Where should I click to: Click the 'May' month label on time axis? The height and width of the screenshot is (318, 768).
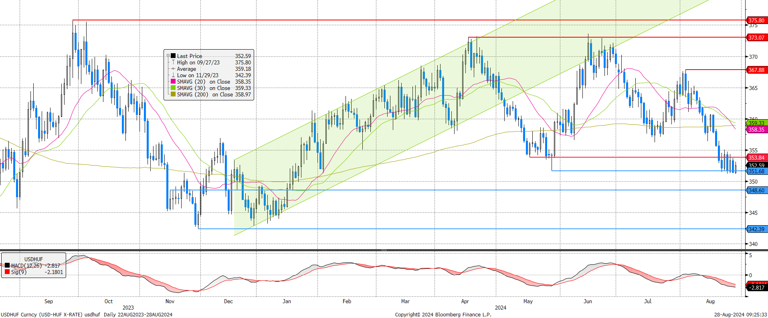click(x=528, y=301)
